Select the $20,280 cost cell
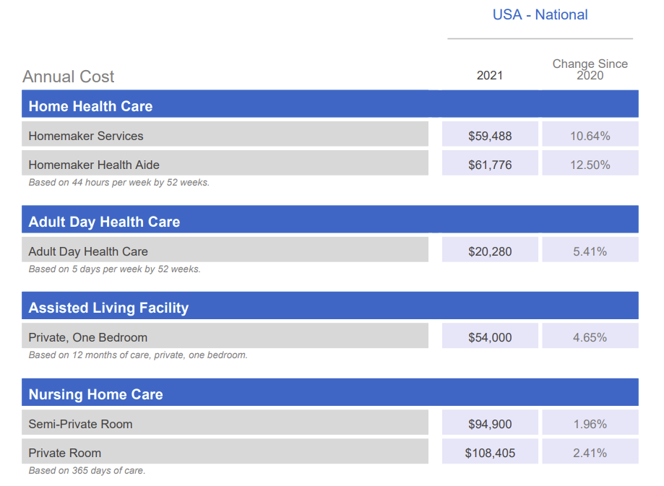 coord(490,249)
